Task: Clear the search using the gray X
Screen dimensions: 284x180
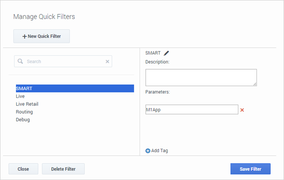Action: (x=107, y=61)
